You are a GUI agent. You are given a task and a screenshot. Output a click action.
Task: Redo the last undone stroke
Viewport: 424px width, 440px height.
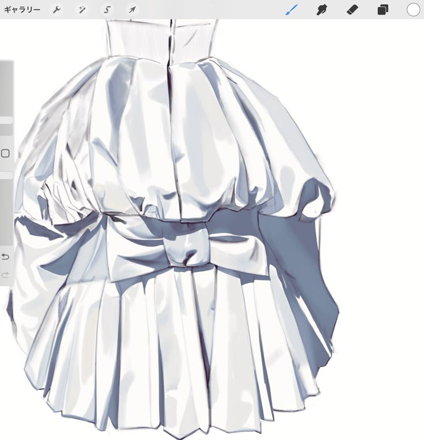click(x=5, y=275)
